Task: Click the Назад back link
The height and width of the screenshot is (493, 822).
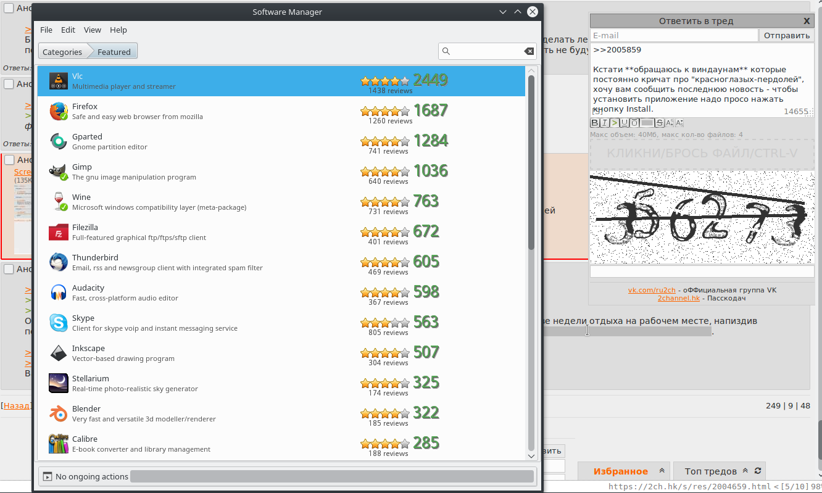Action: [x=16, y=405]
